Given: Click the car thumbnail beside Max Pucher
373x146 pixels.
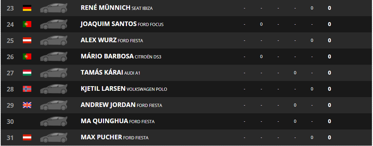Looking at the screenshot, I should [x=54, y=138].
